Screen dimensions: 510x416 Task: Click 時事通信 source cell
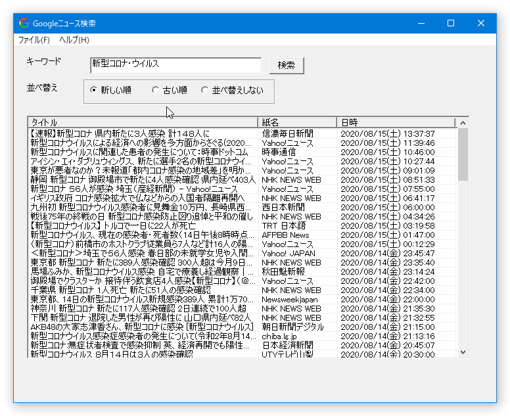(x=279, y=152)
